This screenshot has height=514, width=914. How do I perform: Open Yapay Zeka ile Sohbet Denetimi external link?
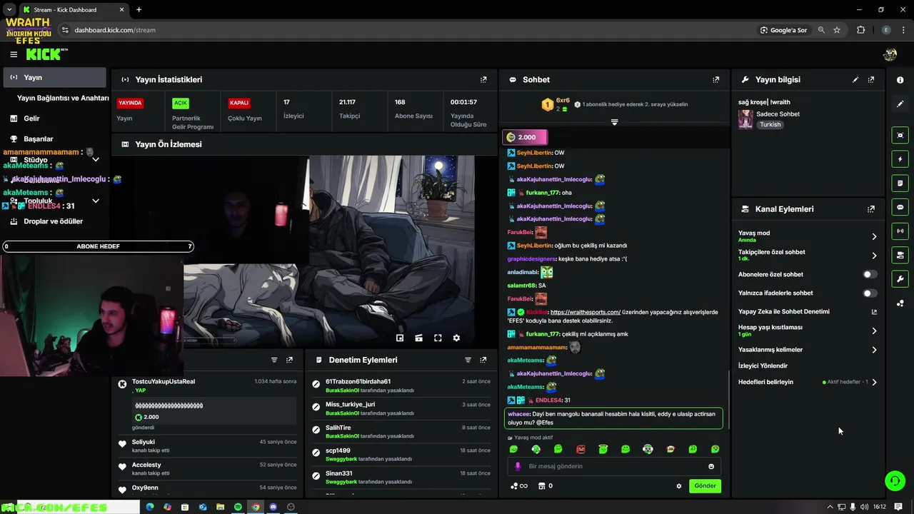tap(874, 312)
